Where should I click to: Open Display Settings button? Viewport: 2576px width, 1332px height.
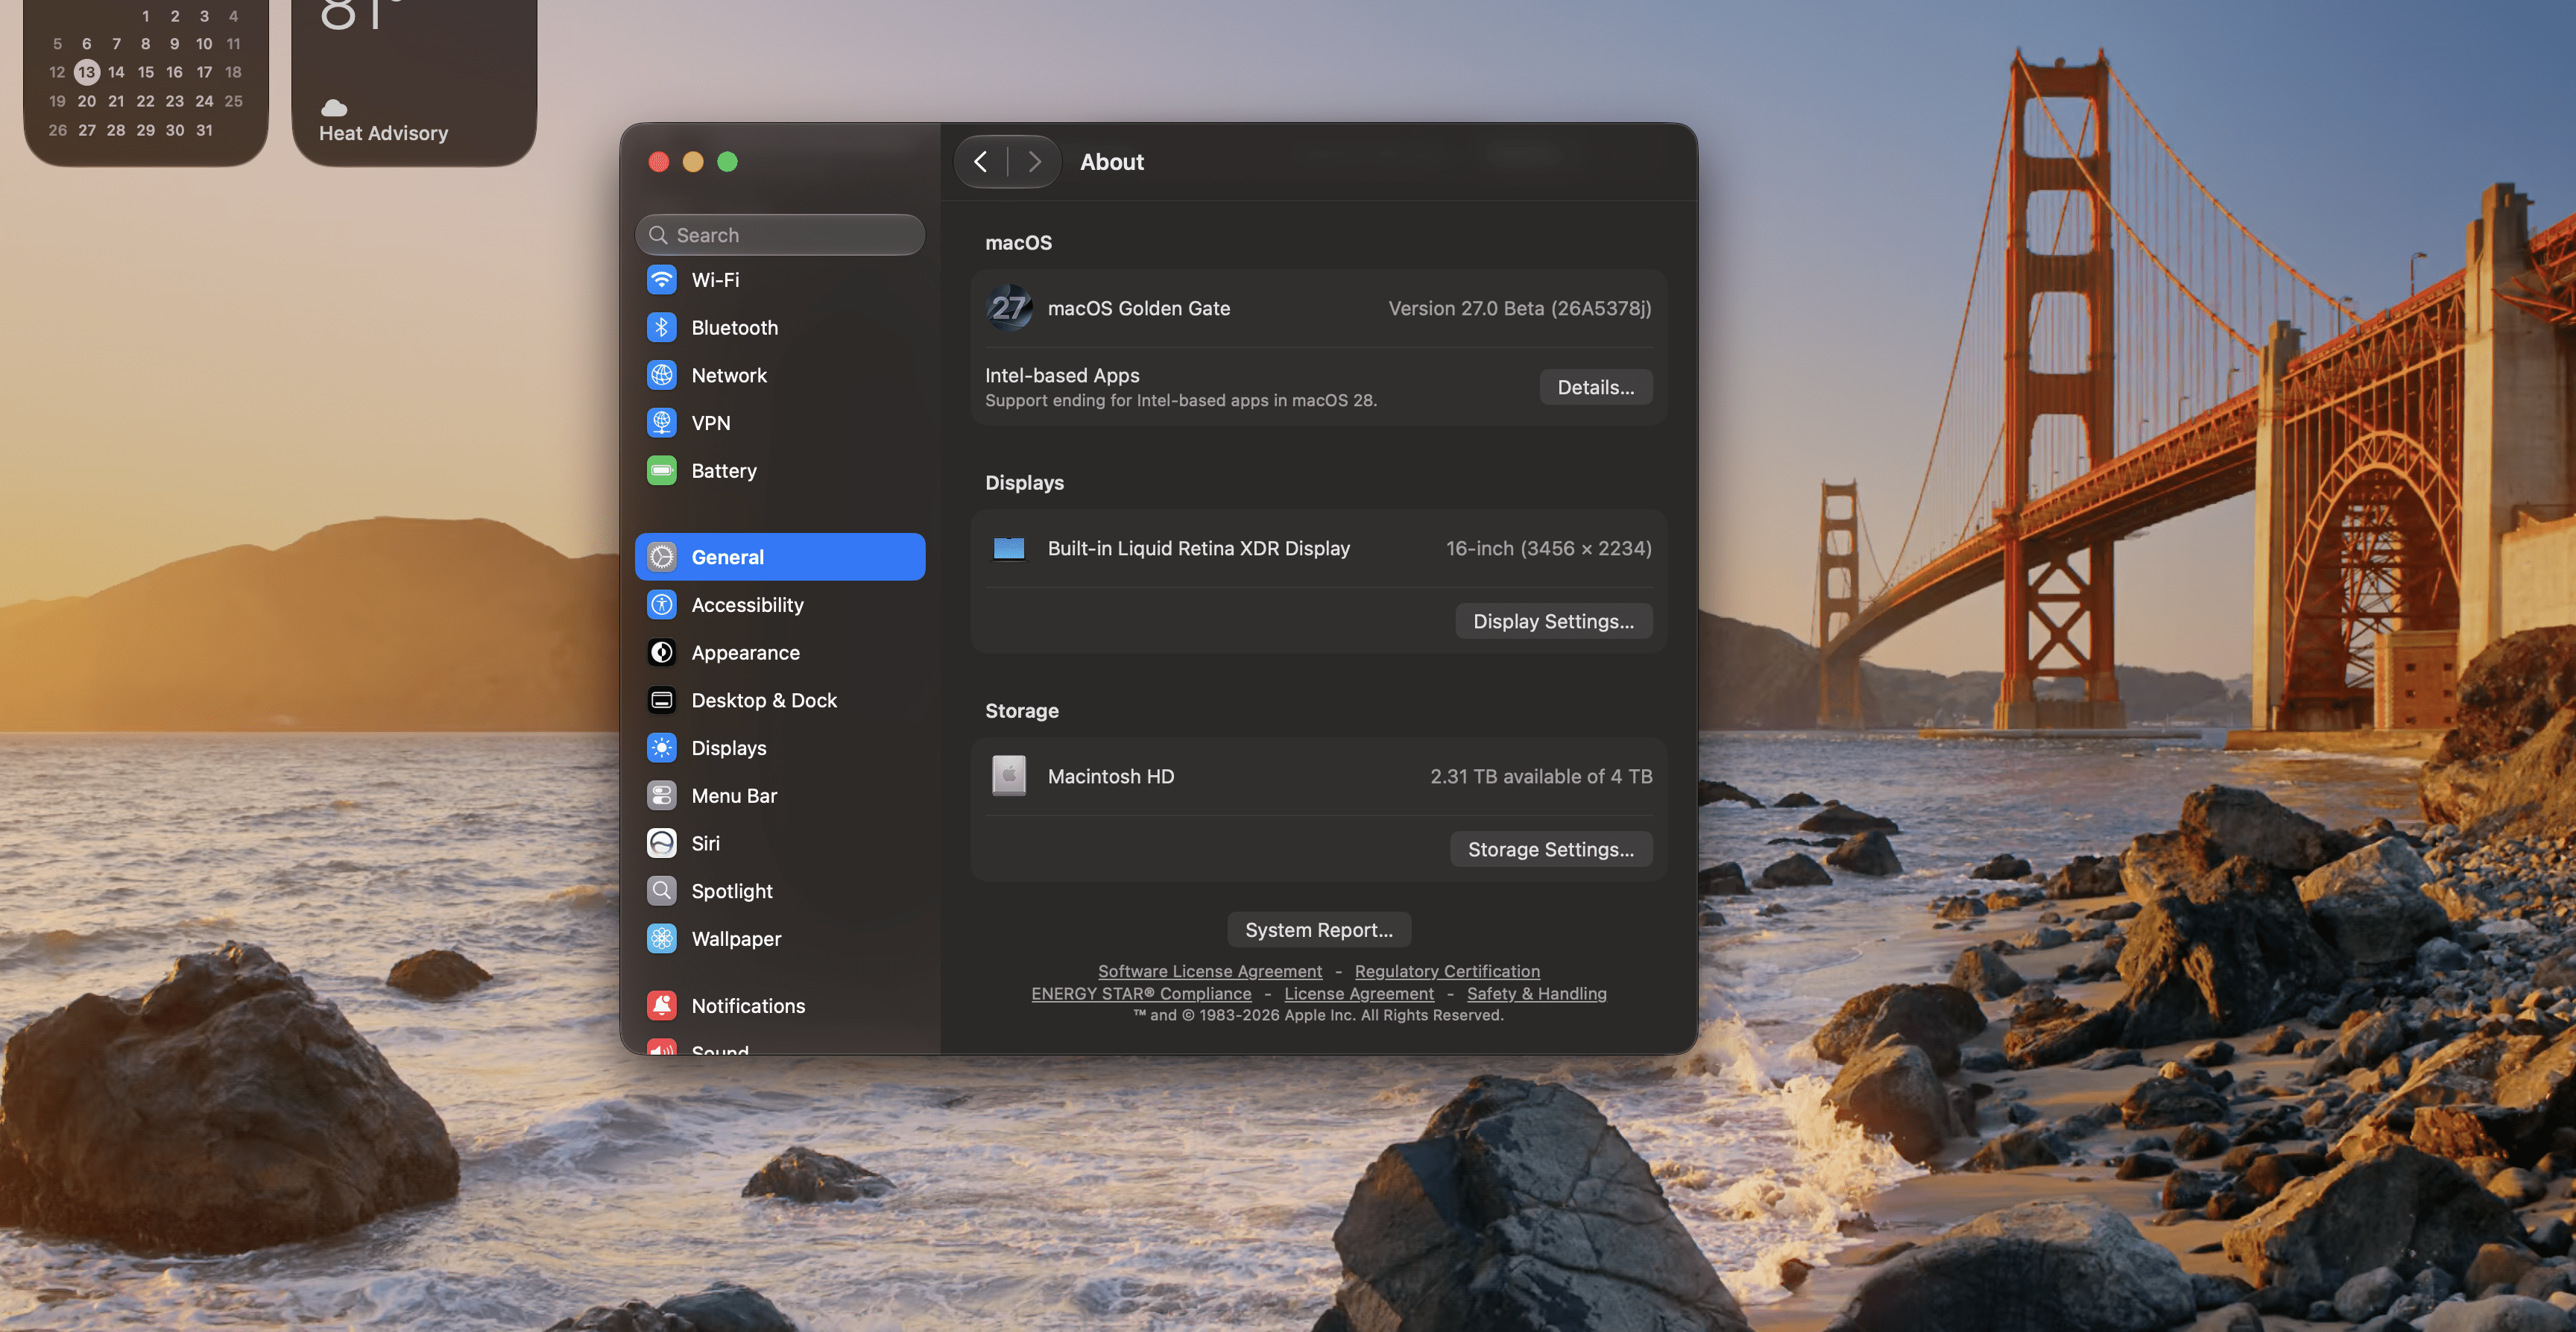(x=1553, y=621)
